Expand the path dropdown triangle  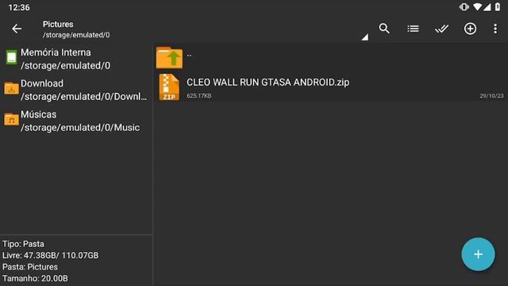pyautogui.click(x=365, y=37)
